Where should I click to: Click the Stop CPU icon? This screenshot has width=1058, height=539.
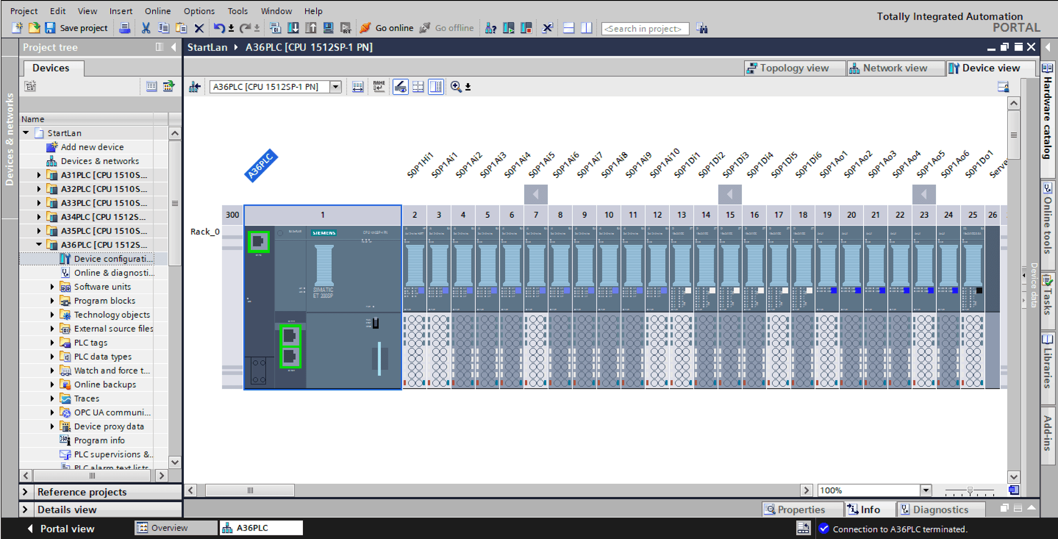(526, 28)
